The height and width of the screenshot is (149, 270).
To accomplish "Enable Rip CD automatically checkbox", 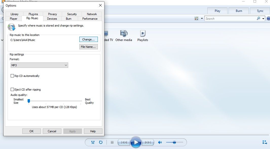I will [12, 76].
